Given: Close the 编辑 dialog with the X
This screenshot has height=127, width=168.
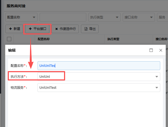Looking at the screenshot, I should (161, 50).
